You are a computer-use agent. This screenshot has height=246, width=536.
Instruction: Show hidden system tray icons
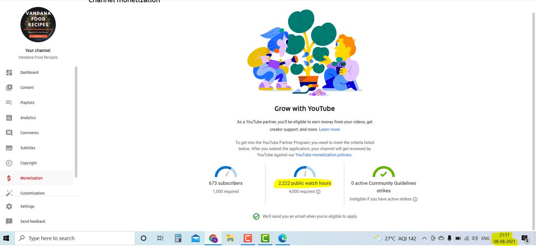(424, 238)
